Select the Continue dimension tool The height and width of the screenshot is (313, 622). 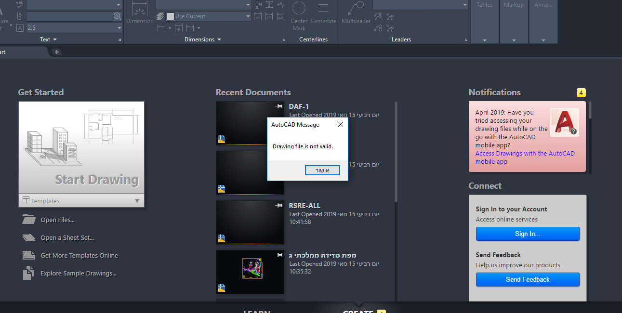[190, 28]
